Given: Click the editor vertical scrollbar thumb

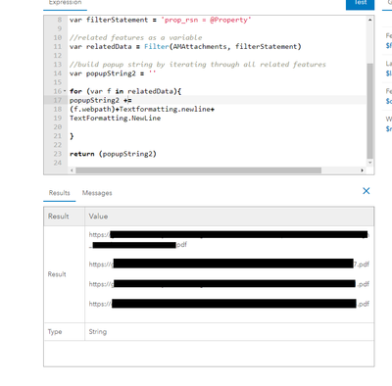Looking at the screenshot, I should [369, 111].
